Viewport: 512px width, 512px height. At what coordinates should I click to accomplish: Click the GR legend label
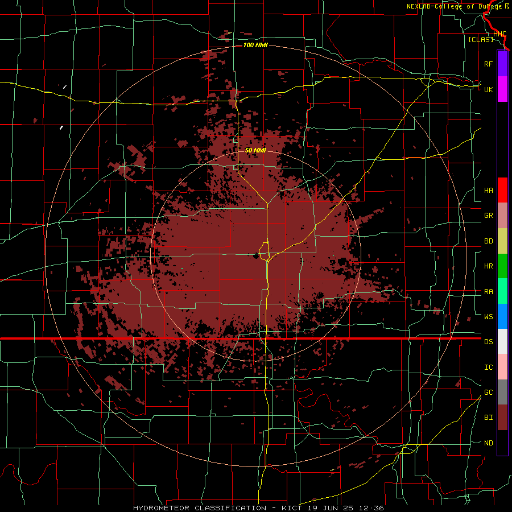coord(488,216)
